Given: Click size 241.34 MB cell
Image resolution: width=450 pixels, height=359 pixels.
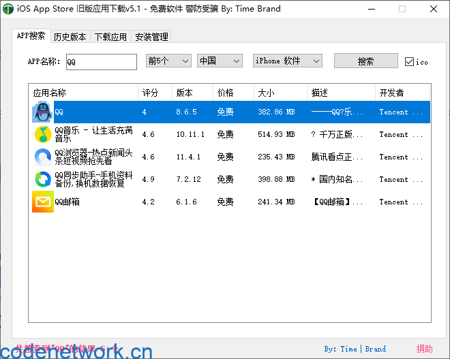Looking at the screenshot, I should (x=276, y=202).
